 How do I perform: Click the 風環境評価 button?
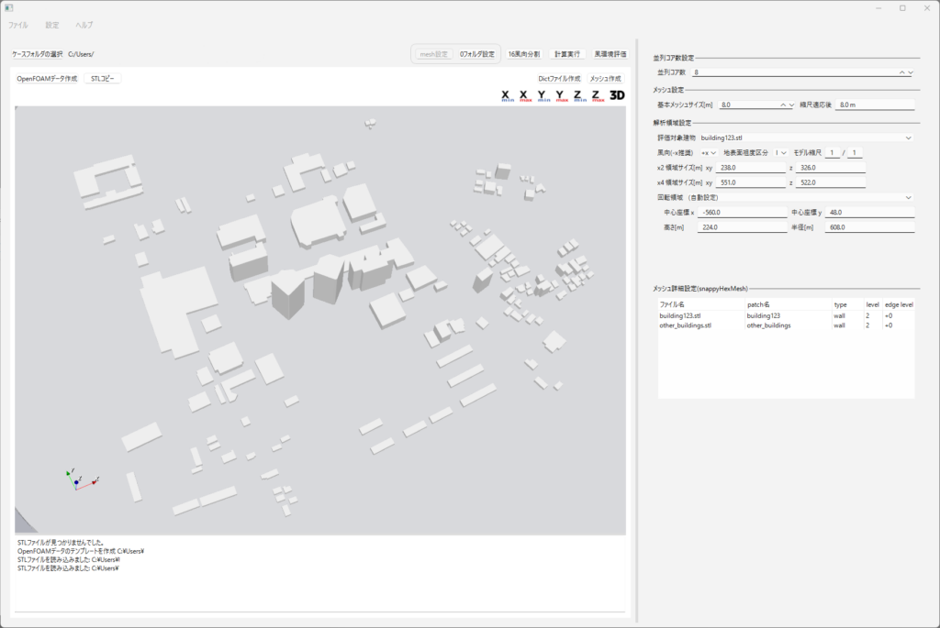pyautogui.click(x=610, y=54)
